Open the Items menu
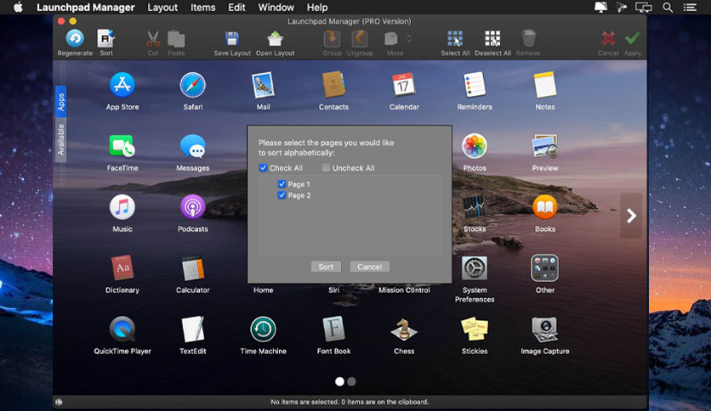Image resolution: width=711 pixels, height=411 pixels. 202,8
